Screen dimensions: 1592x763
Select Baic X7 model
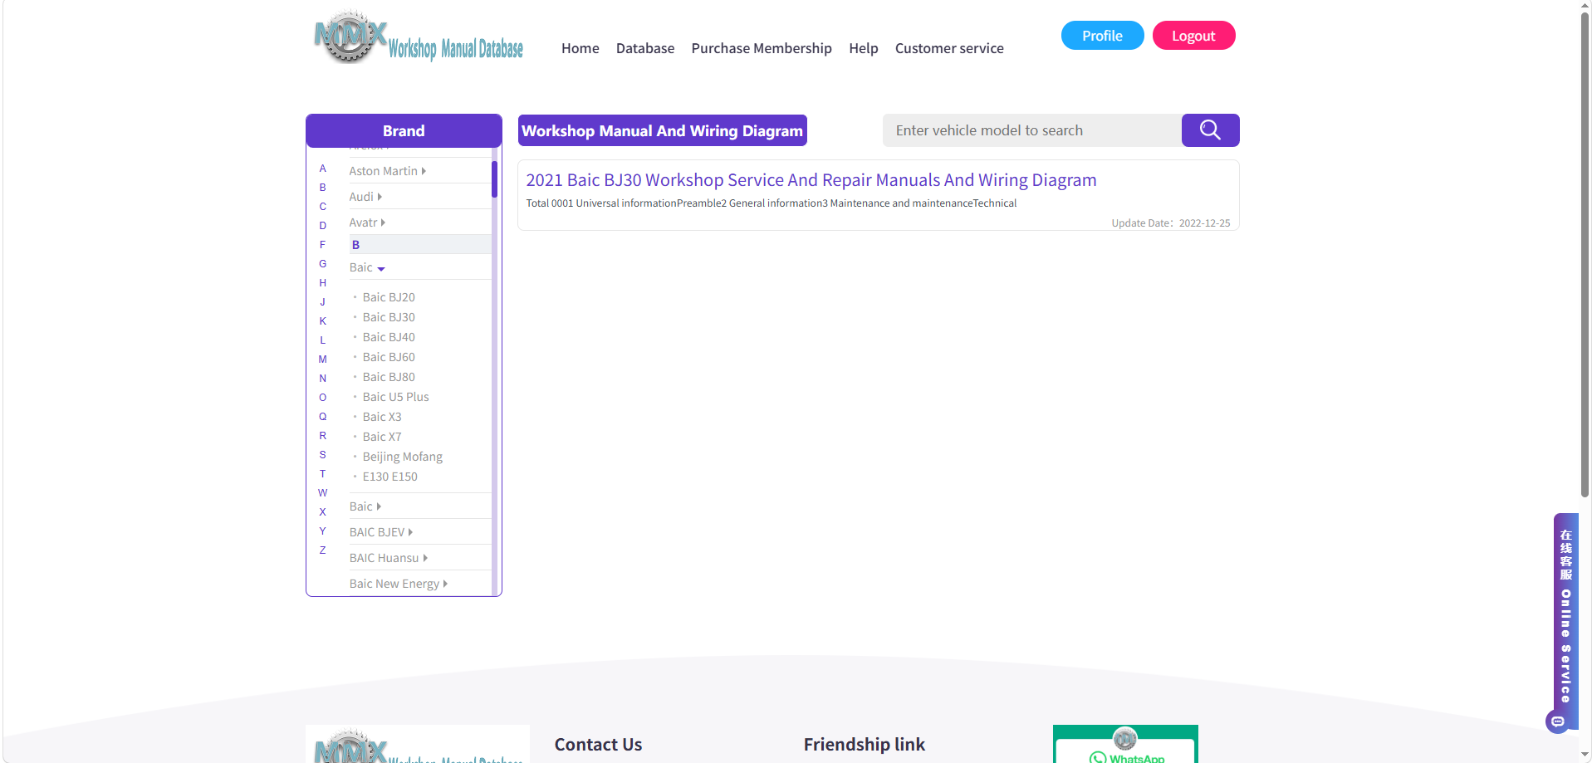point(382,437)
